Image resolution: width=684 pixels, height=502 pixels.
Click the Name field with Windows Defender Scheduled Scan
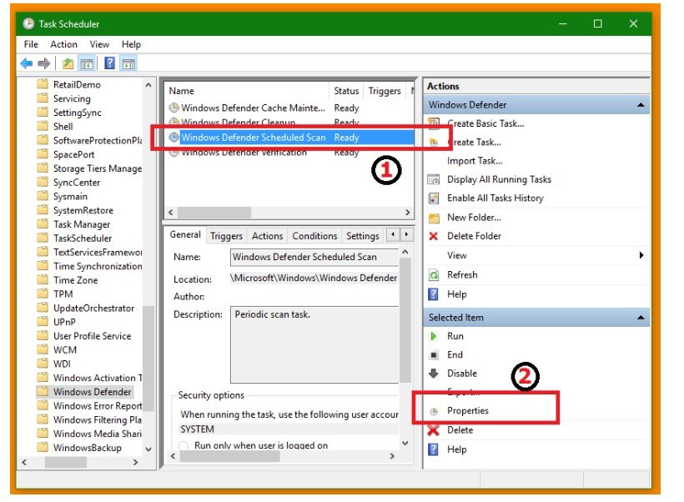[x=314, y=257]
